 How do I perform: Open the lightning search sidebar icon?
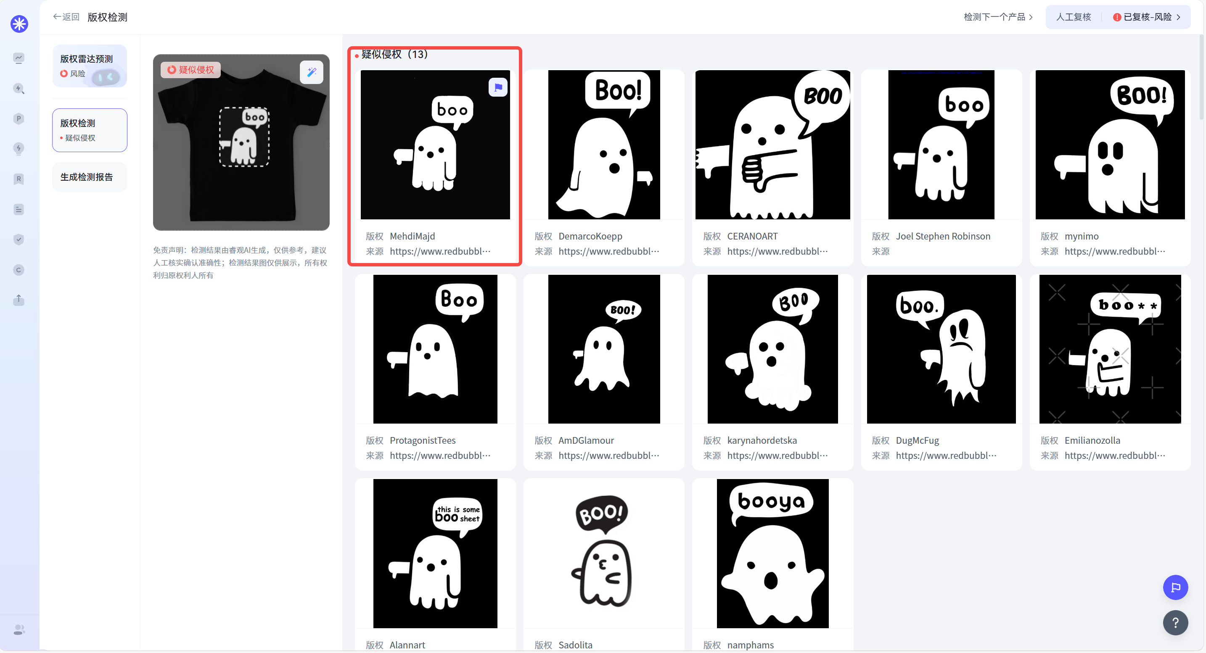tap(19, 88)
